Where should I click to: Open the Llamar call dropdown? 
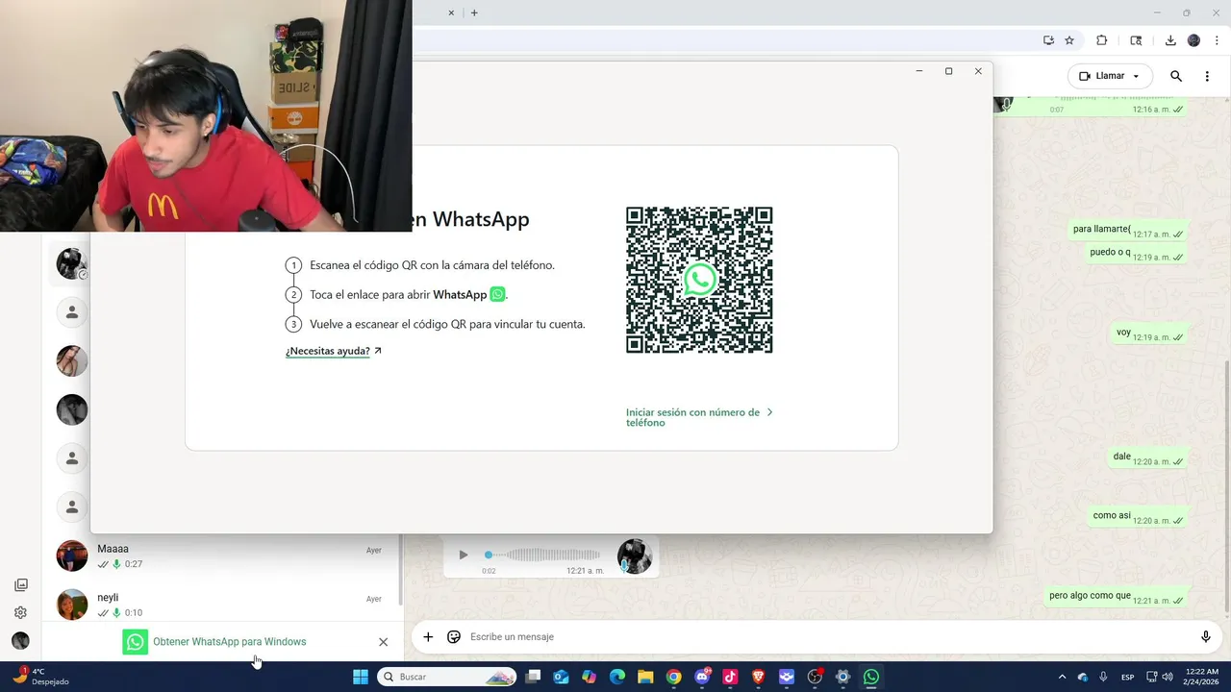click(1110, 76)
